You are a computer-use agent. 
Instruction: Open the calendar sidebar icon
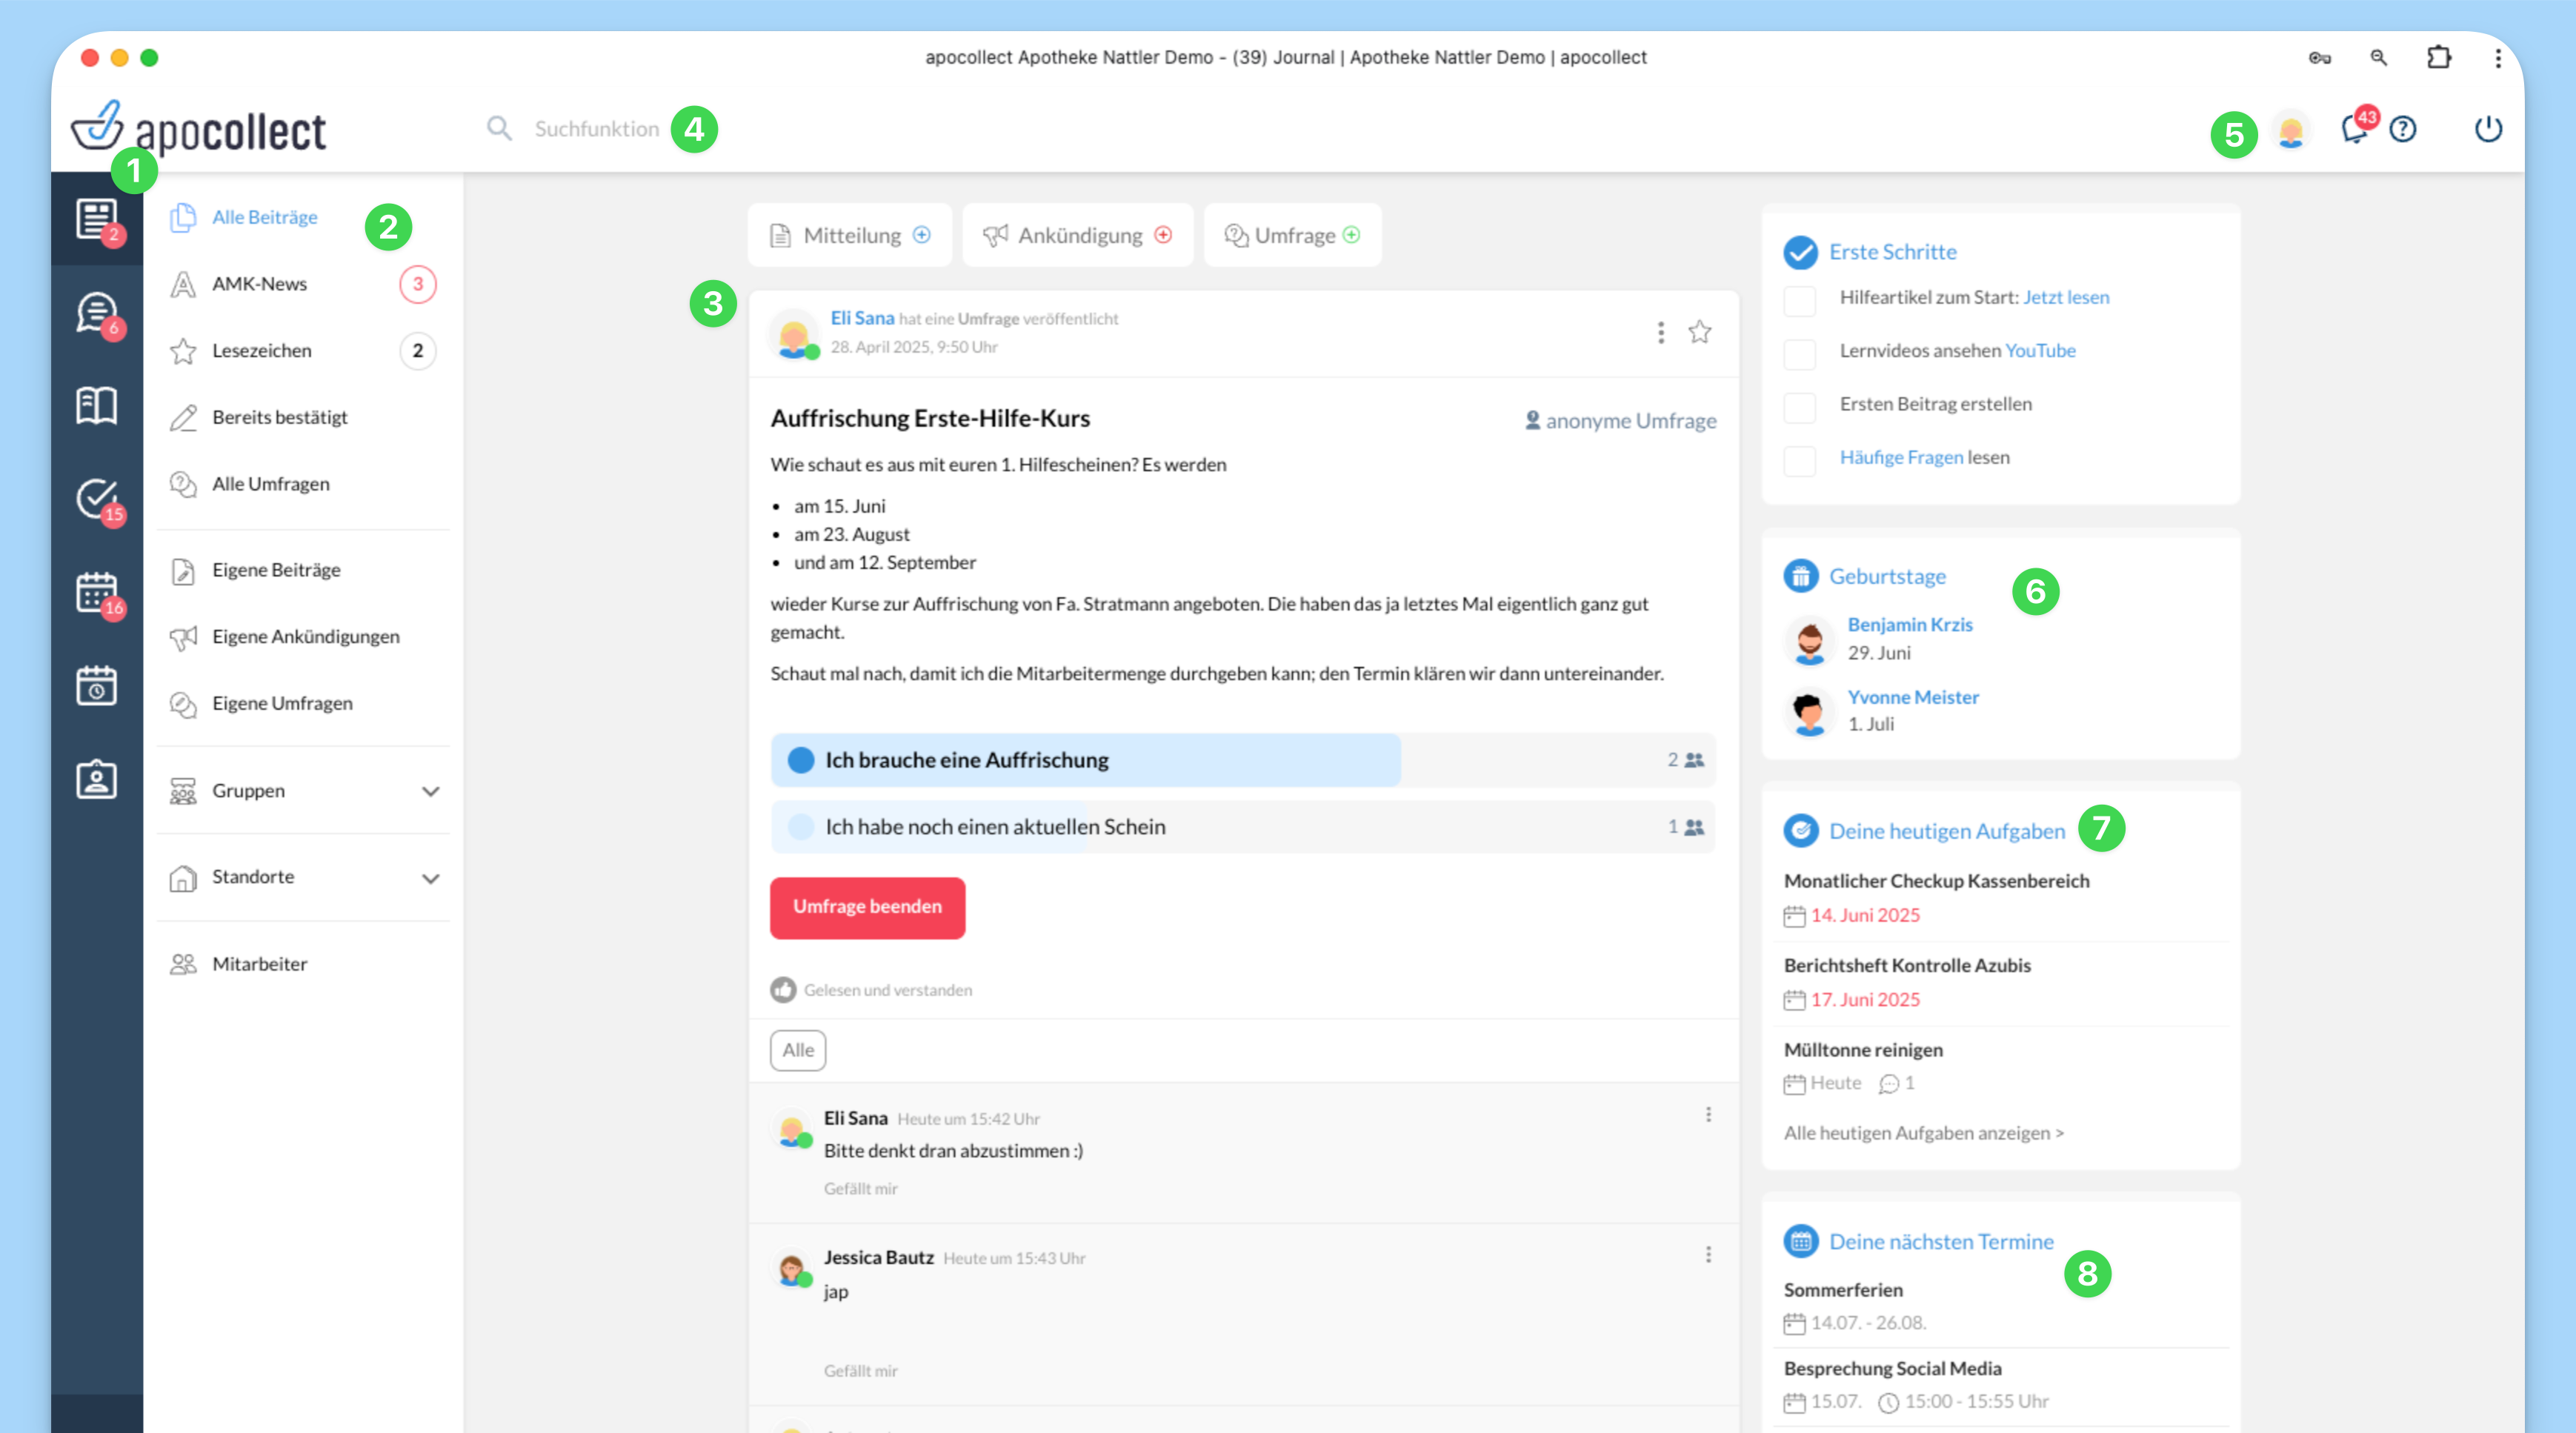(96, 592)
